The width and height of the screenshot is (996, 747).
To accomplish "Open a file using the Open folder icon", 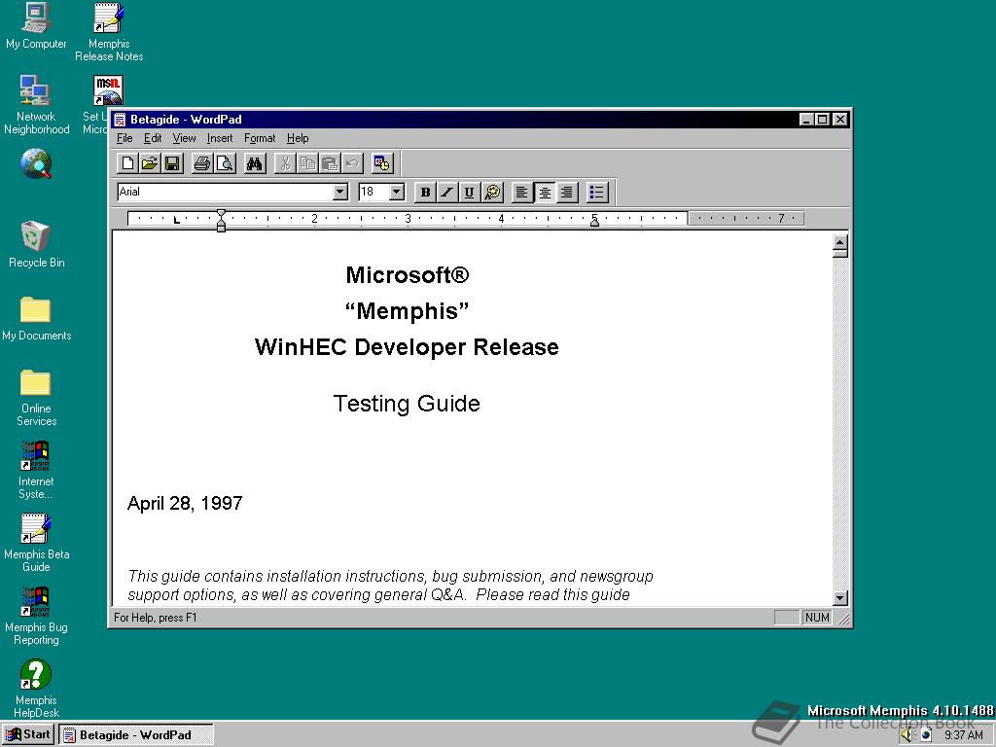I will click(150, 163).
